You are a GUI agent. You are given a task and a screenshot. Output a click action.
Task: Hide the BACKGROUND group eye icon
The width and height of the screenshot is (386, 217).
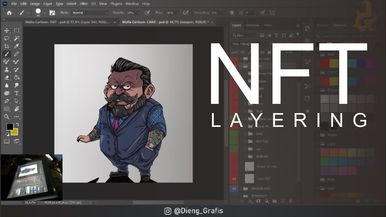click(234, 189)
